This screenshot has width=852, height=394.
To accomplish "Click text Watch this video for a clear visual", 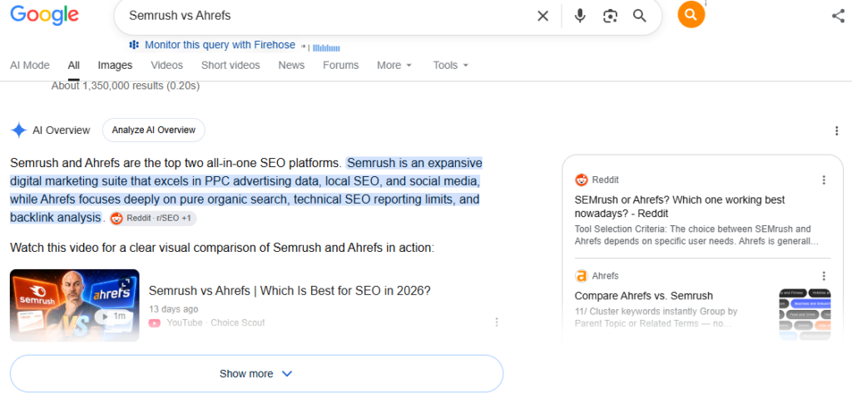I will [222, 249].
